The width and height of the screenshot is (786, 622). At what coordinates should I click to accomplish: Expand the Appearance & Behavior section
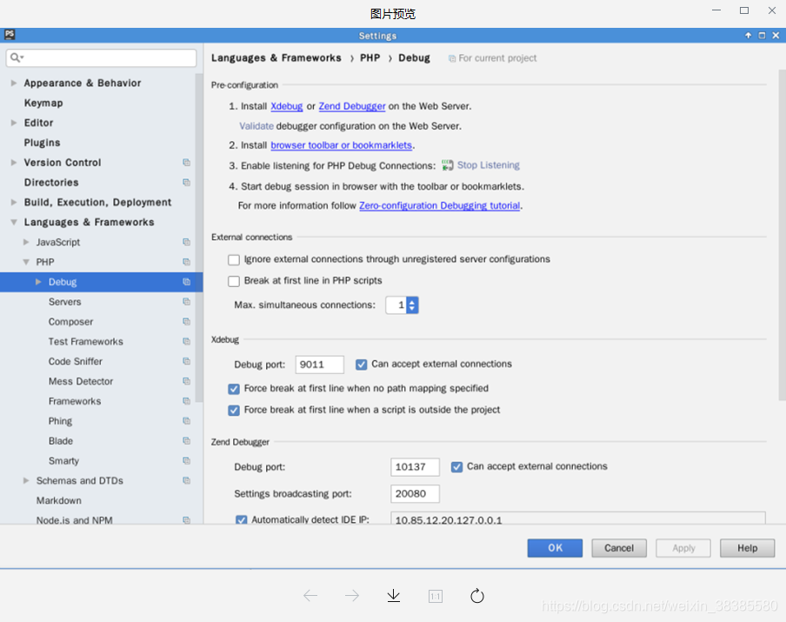pyautogui.click(x=14, y=83)
